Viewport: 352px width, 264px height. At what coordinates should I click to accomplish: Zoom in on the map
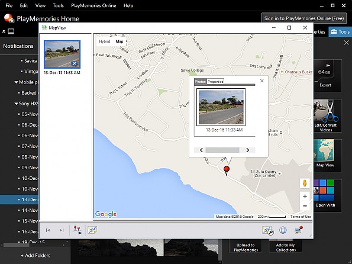click(x=305, y=197)
